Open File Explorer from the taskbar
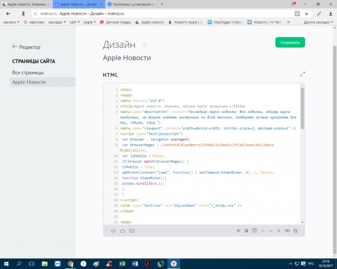 [44, 263]
